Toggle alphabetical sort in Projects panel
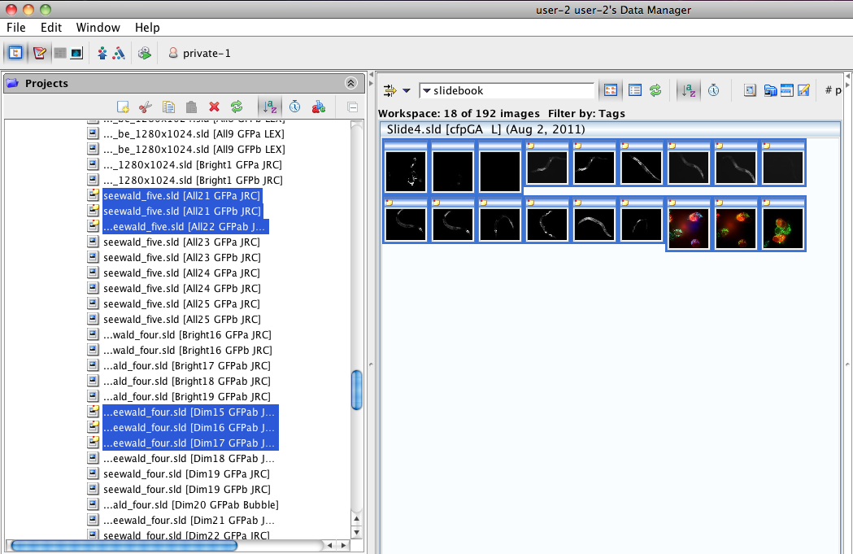Viewport: 853px width, 554px height. pyautogui.click(x=269, y=107)
